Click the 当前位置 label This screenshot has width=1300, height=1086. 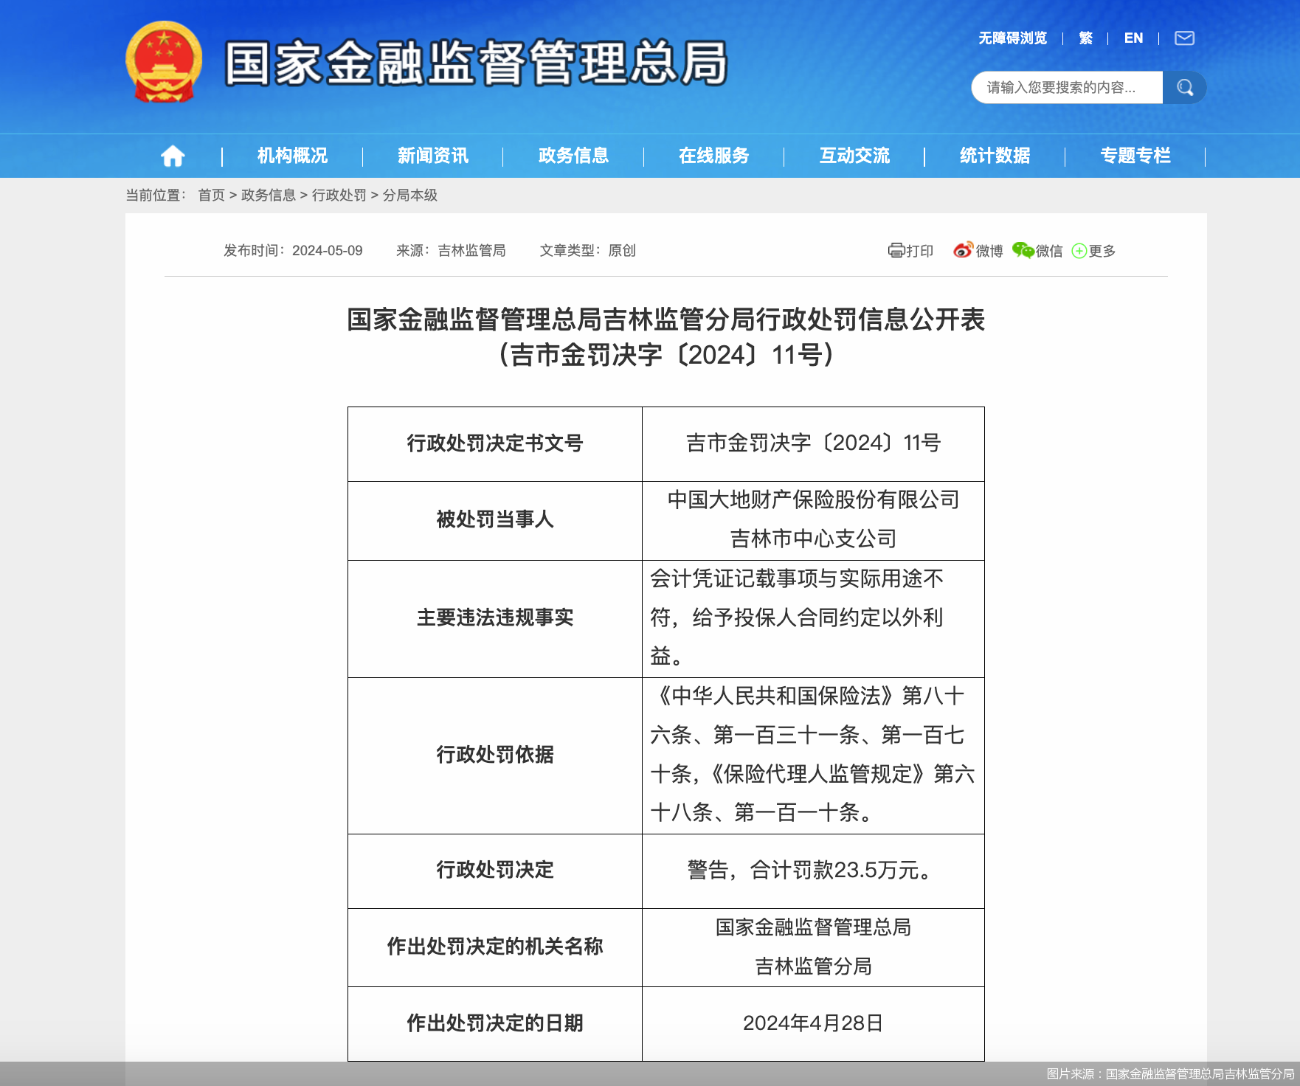(x=156, y=195)
